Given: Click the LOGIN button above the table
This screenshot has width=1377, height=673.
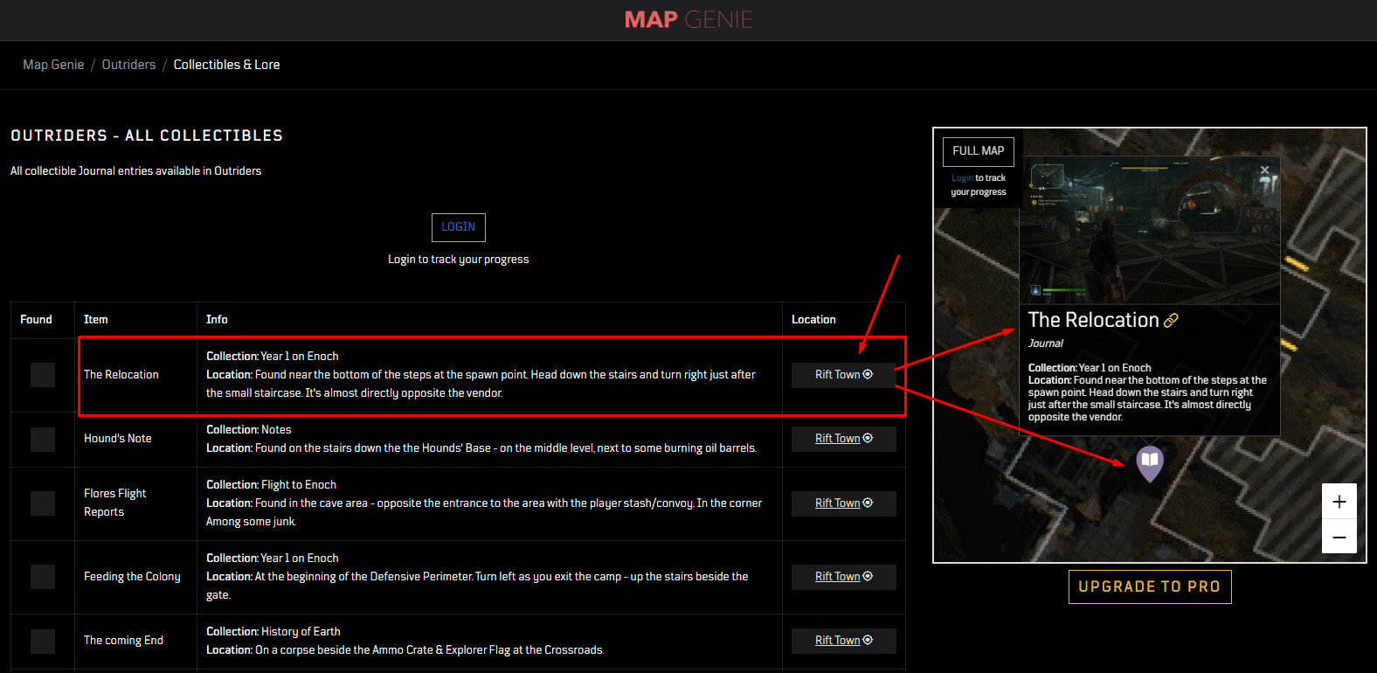Looking at the screenshot, I should tap(459, 227).
